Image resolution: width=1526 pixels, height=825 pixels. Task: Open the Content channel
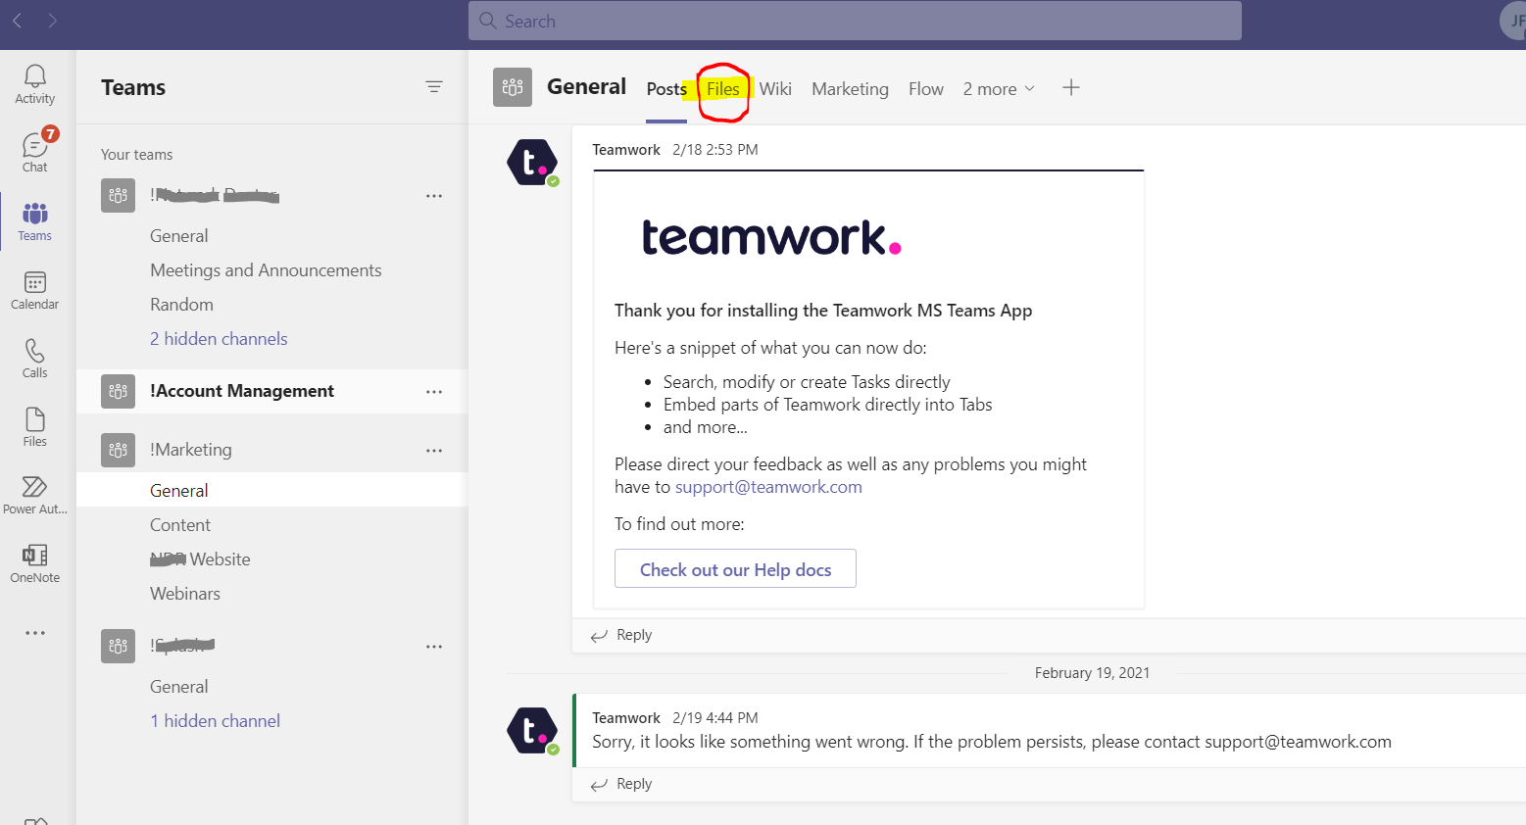(180, 525)
